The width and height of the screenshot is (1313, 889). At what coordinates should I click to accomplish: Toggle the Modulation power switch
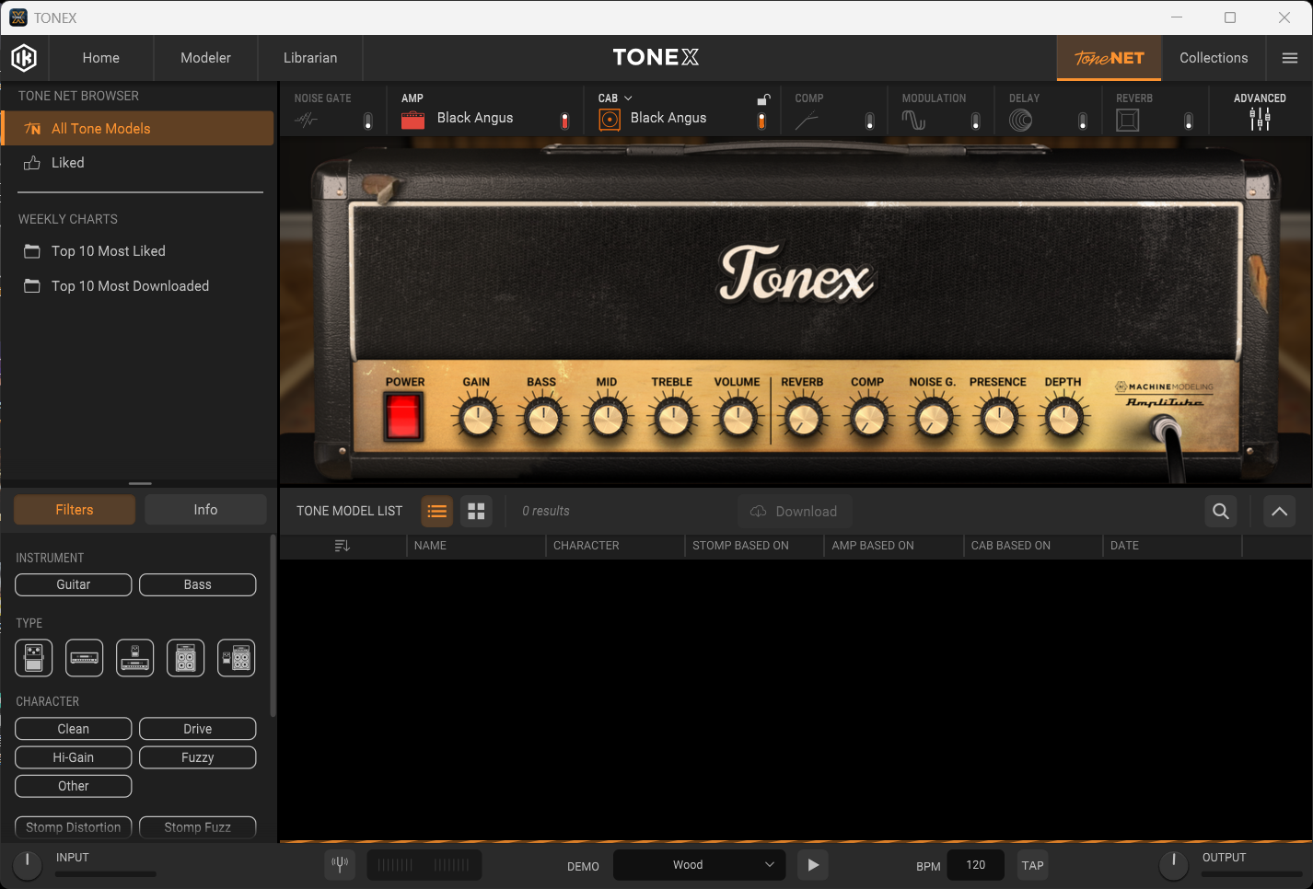coord(976,121)
